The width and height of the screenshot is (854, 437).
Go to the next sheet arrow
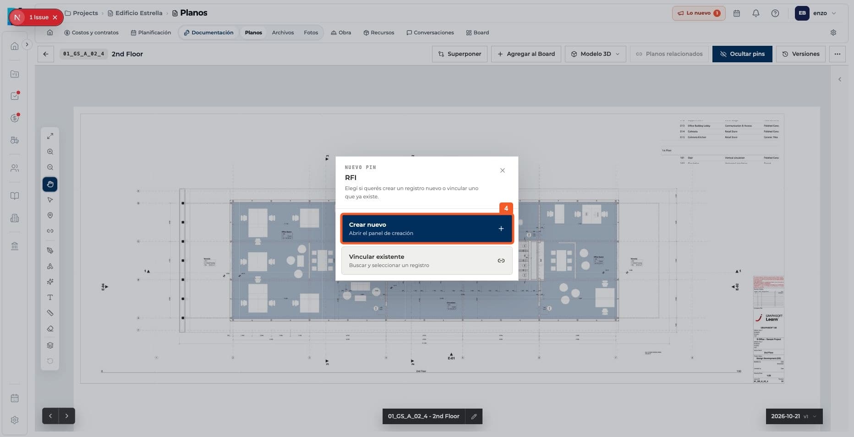click(x=67, y=416)
